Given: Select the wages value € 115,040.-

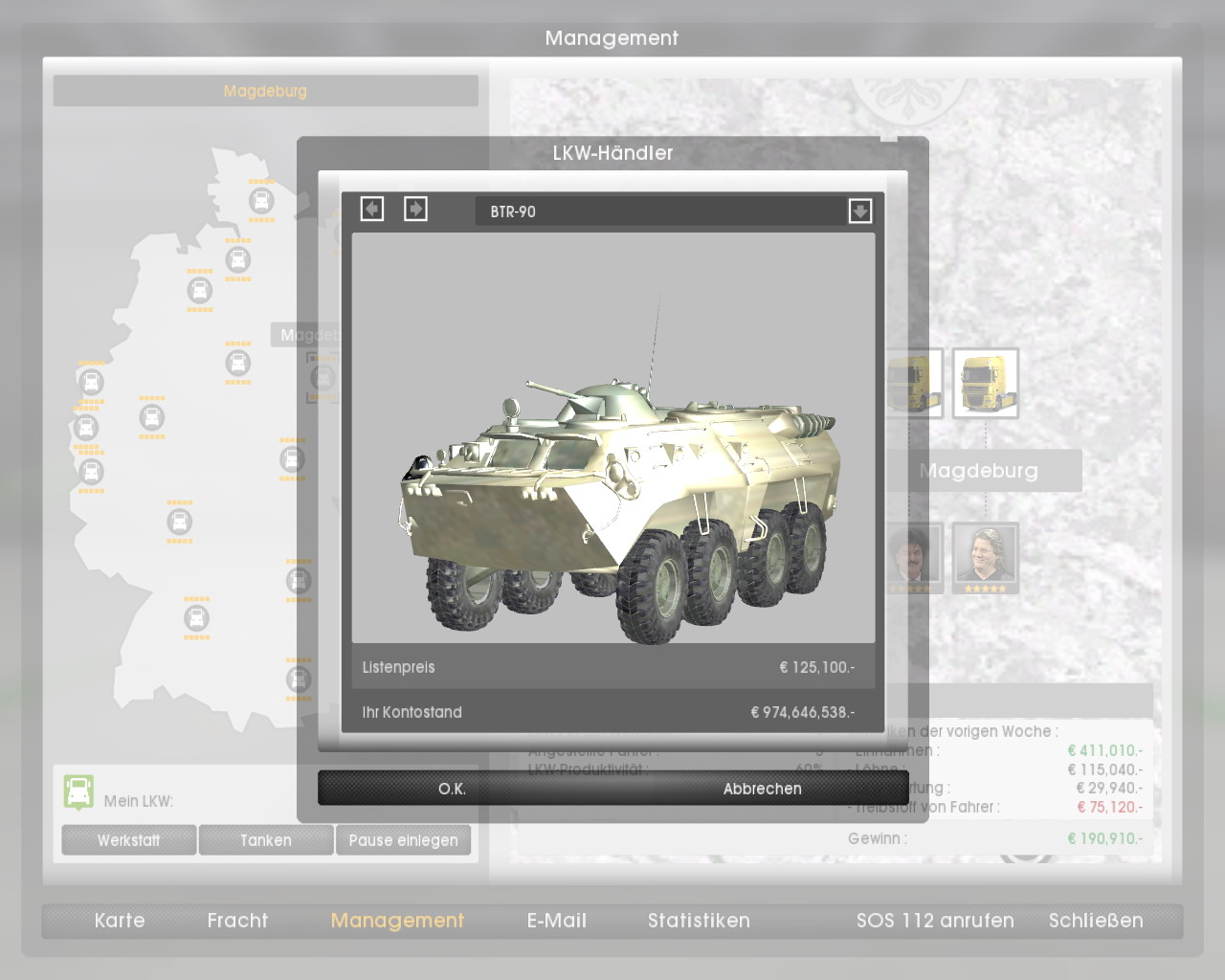Looking at the screenshot, I should point(1105,769).
